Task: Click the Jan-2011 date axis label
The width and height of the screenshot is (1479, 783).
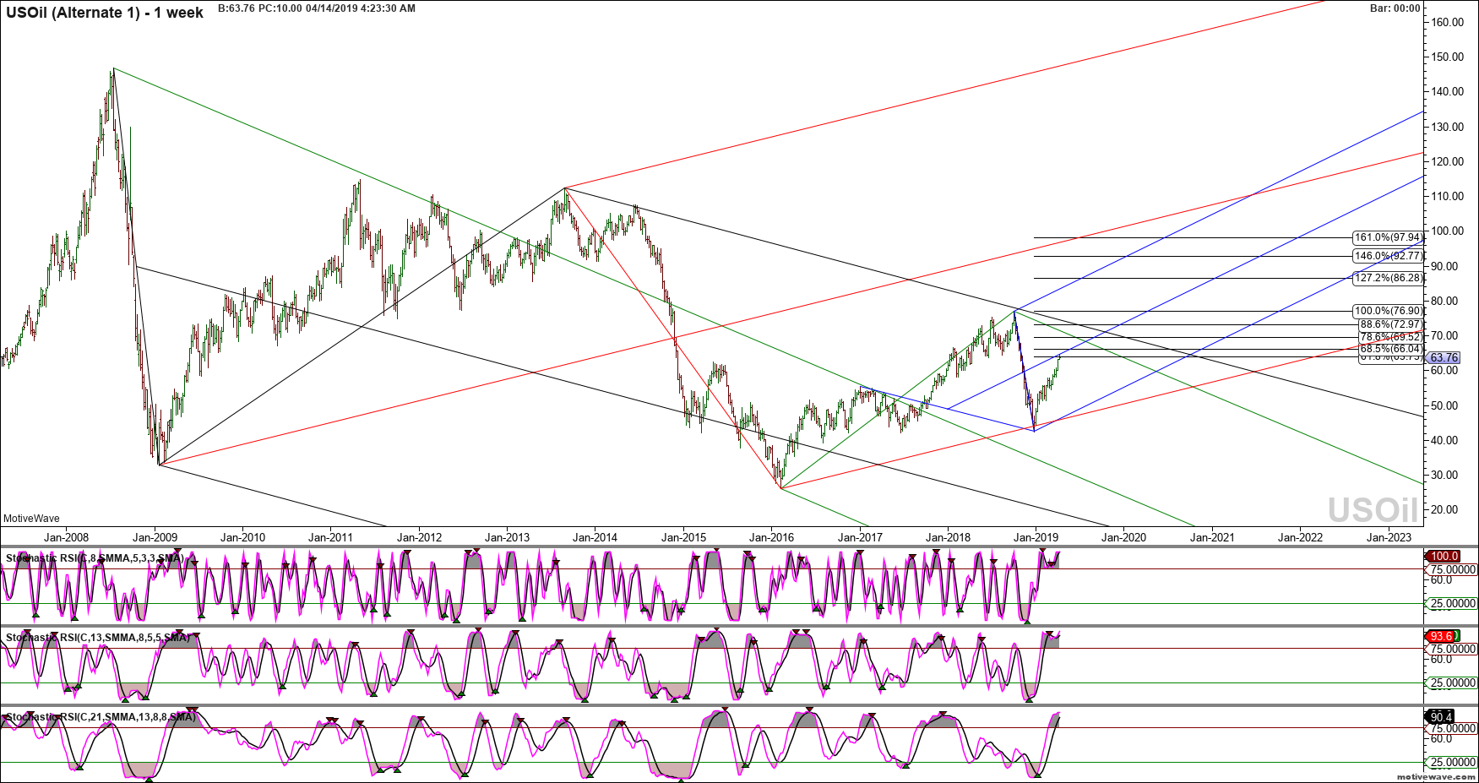Action: point(330,537)
